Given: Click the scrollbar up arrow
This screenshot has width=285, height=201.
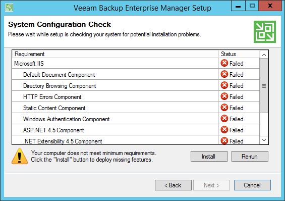Looking at the screenshot, I should tap(264, 55).
